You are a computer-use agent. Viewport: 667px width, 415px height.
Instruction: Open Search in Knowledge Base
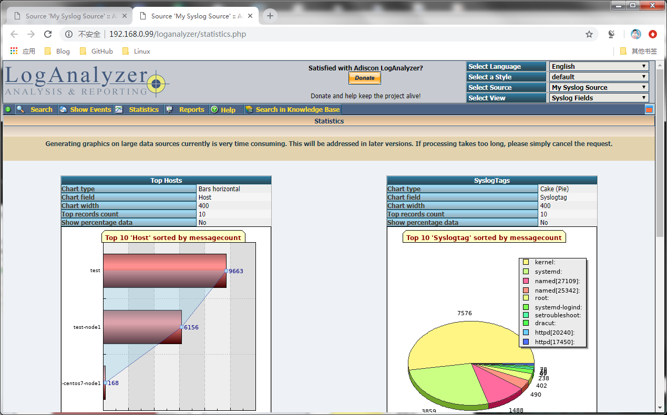(x=297, y=109)
